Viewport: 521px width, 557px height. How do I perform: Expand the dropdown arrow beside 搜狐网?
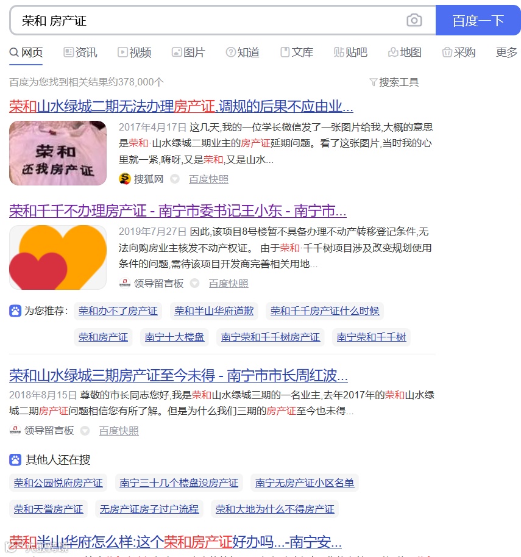click(175, 179)
